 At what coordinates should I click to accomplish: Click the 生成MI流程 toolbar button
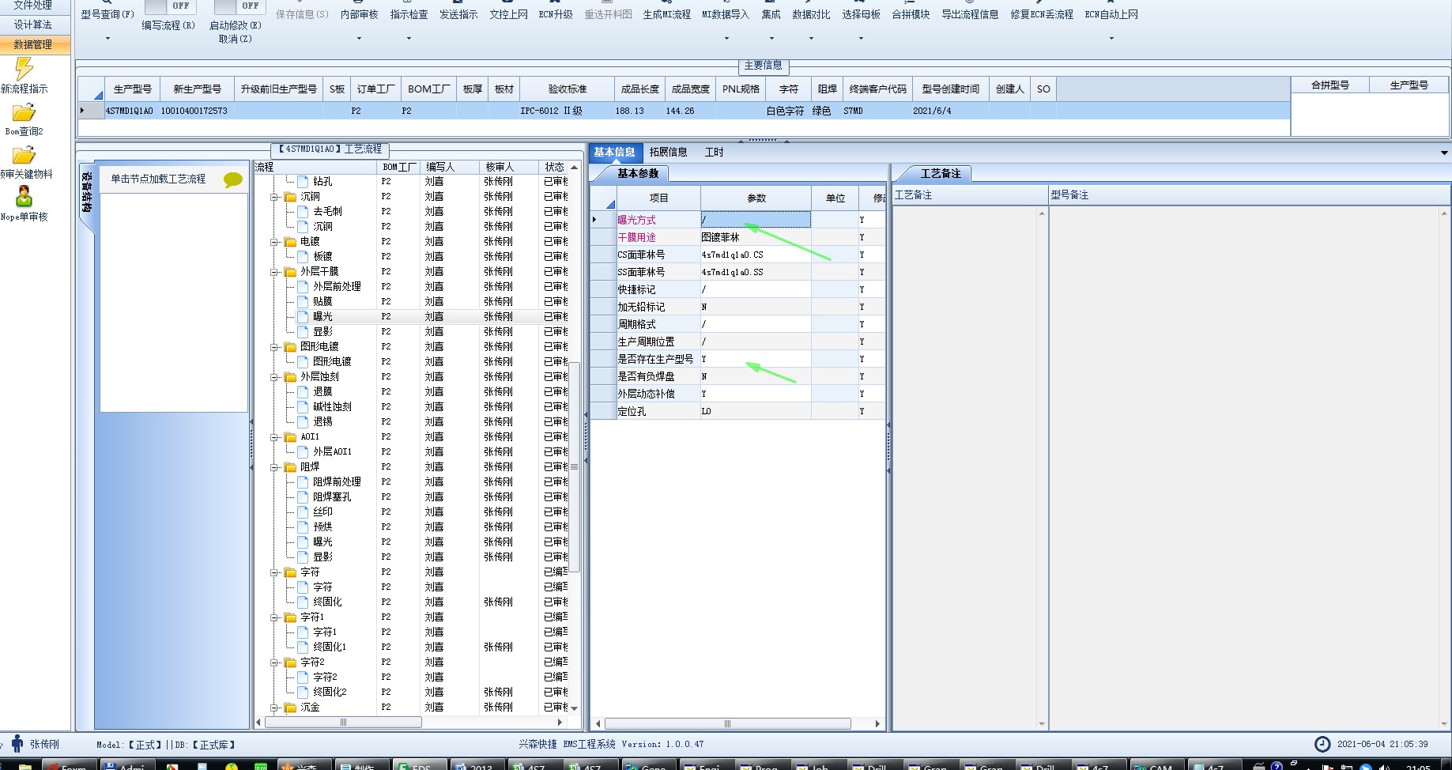click(666, 14)
